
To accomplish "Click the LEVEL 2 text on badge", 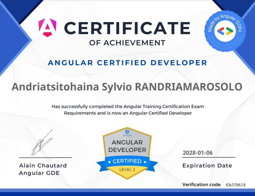I will click(x=127, y=170).
